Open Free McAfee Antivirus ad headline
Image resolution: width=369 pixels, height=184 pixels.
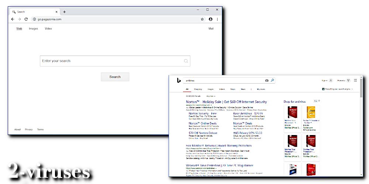tap(218, 146)
